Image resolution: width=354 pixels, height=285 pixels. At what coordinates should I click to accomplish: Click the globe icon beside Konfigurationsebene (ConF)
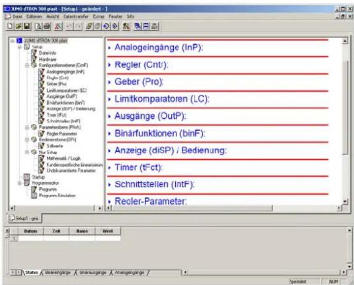[x=34, y=65]
